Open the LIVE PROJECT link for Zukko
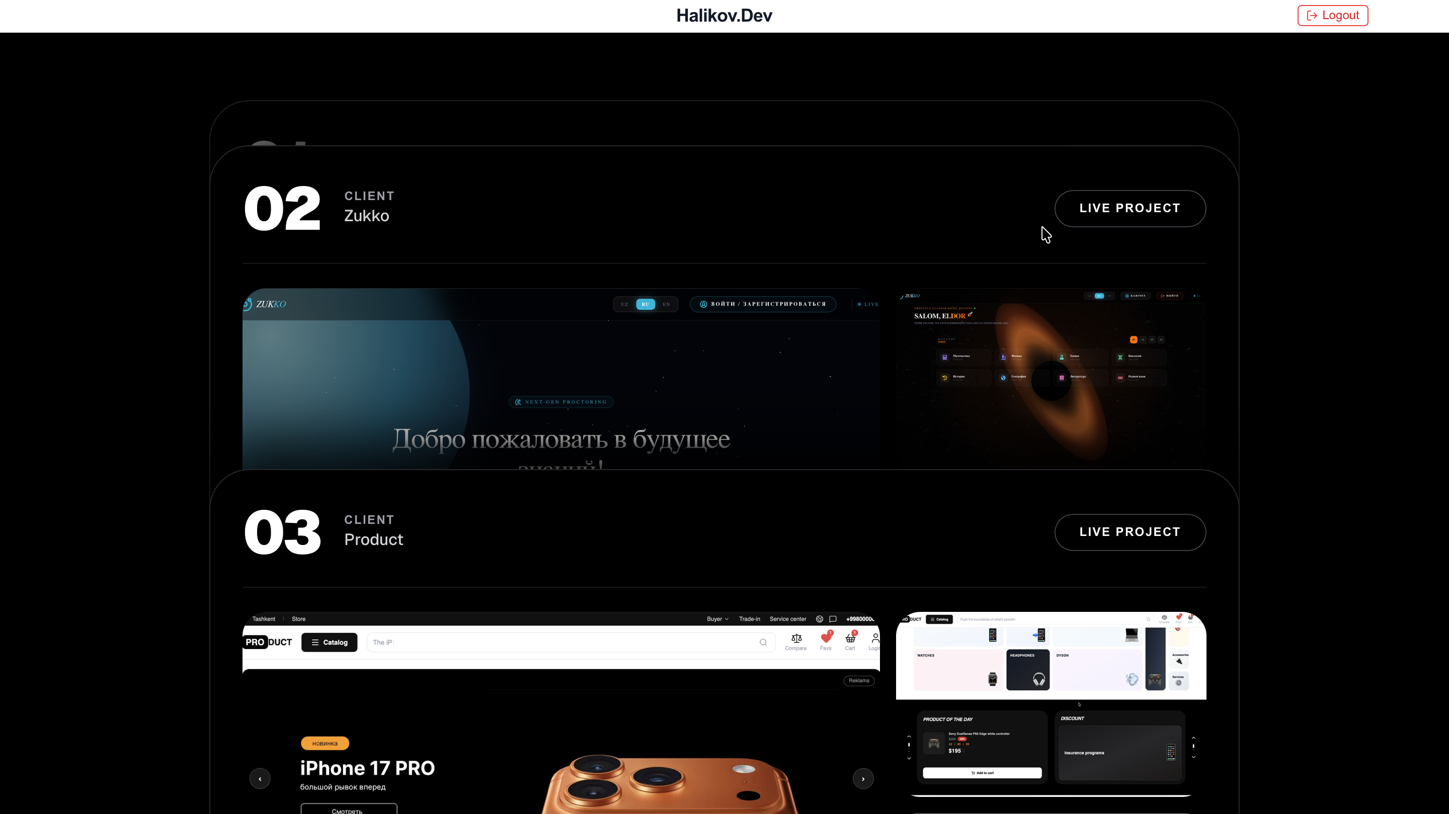The width and height of the screenshot is (1449, 814). coord(1130,209)
